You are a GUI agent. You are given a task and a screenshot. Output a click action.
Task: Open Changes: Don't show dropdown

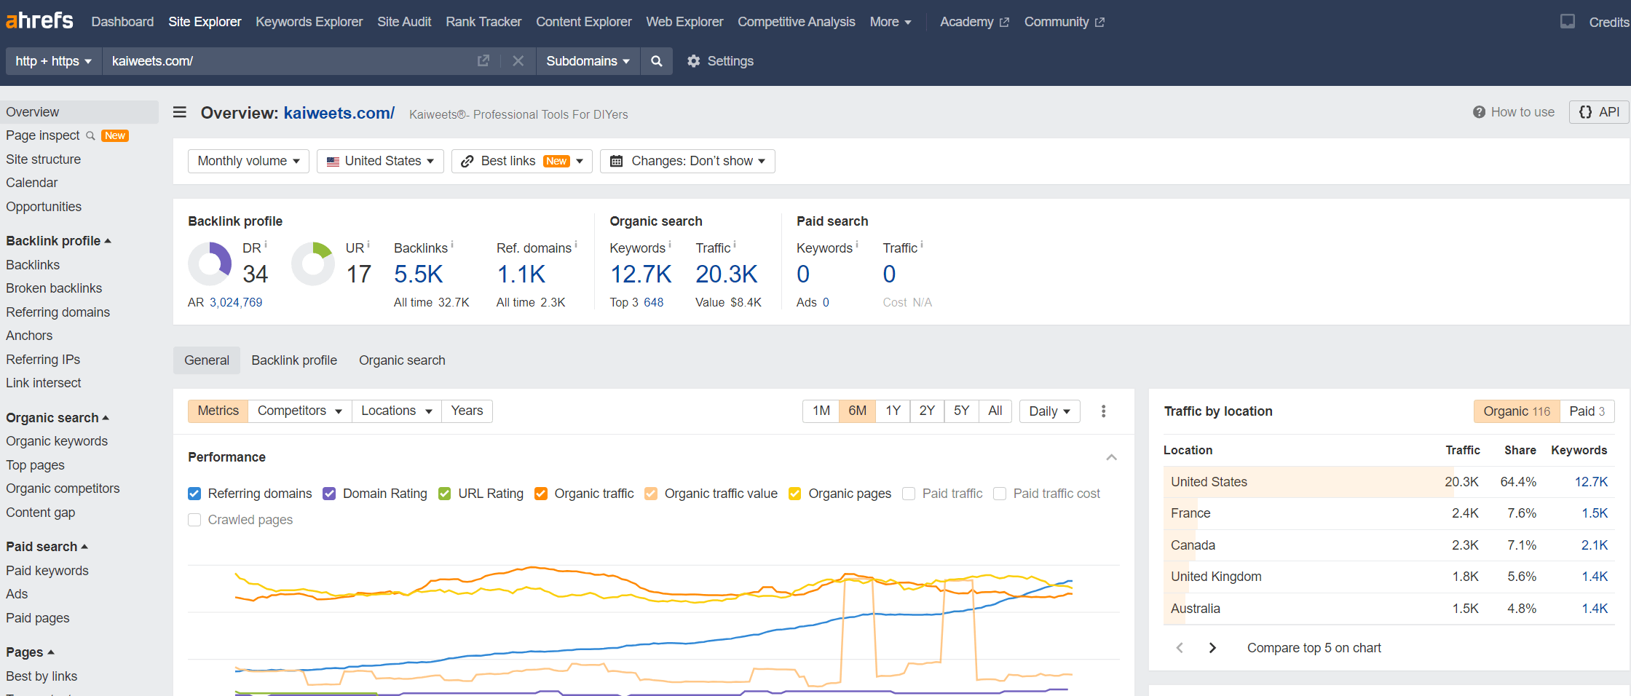click(687, 161)
